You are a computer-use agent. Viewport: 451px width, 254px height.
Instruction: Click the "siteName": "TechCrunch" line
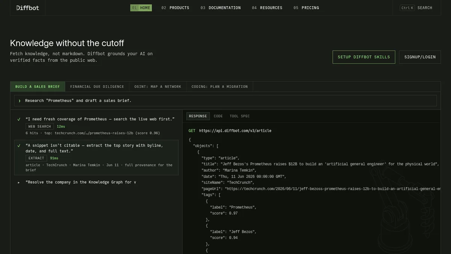click(x=228, y=183)
